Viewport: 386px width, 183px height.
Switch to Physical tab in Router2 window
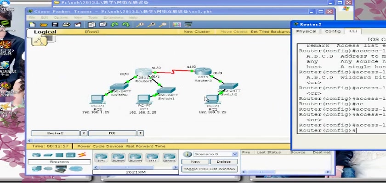(x=306, y=32)
